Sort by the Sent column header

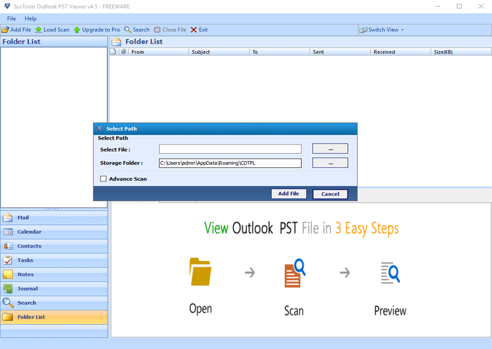[340, 52]
